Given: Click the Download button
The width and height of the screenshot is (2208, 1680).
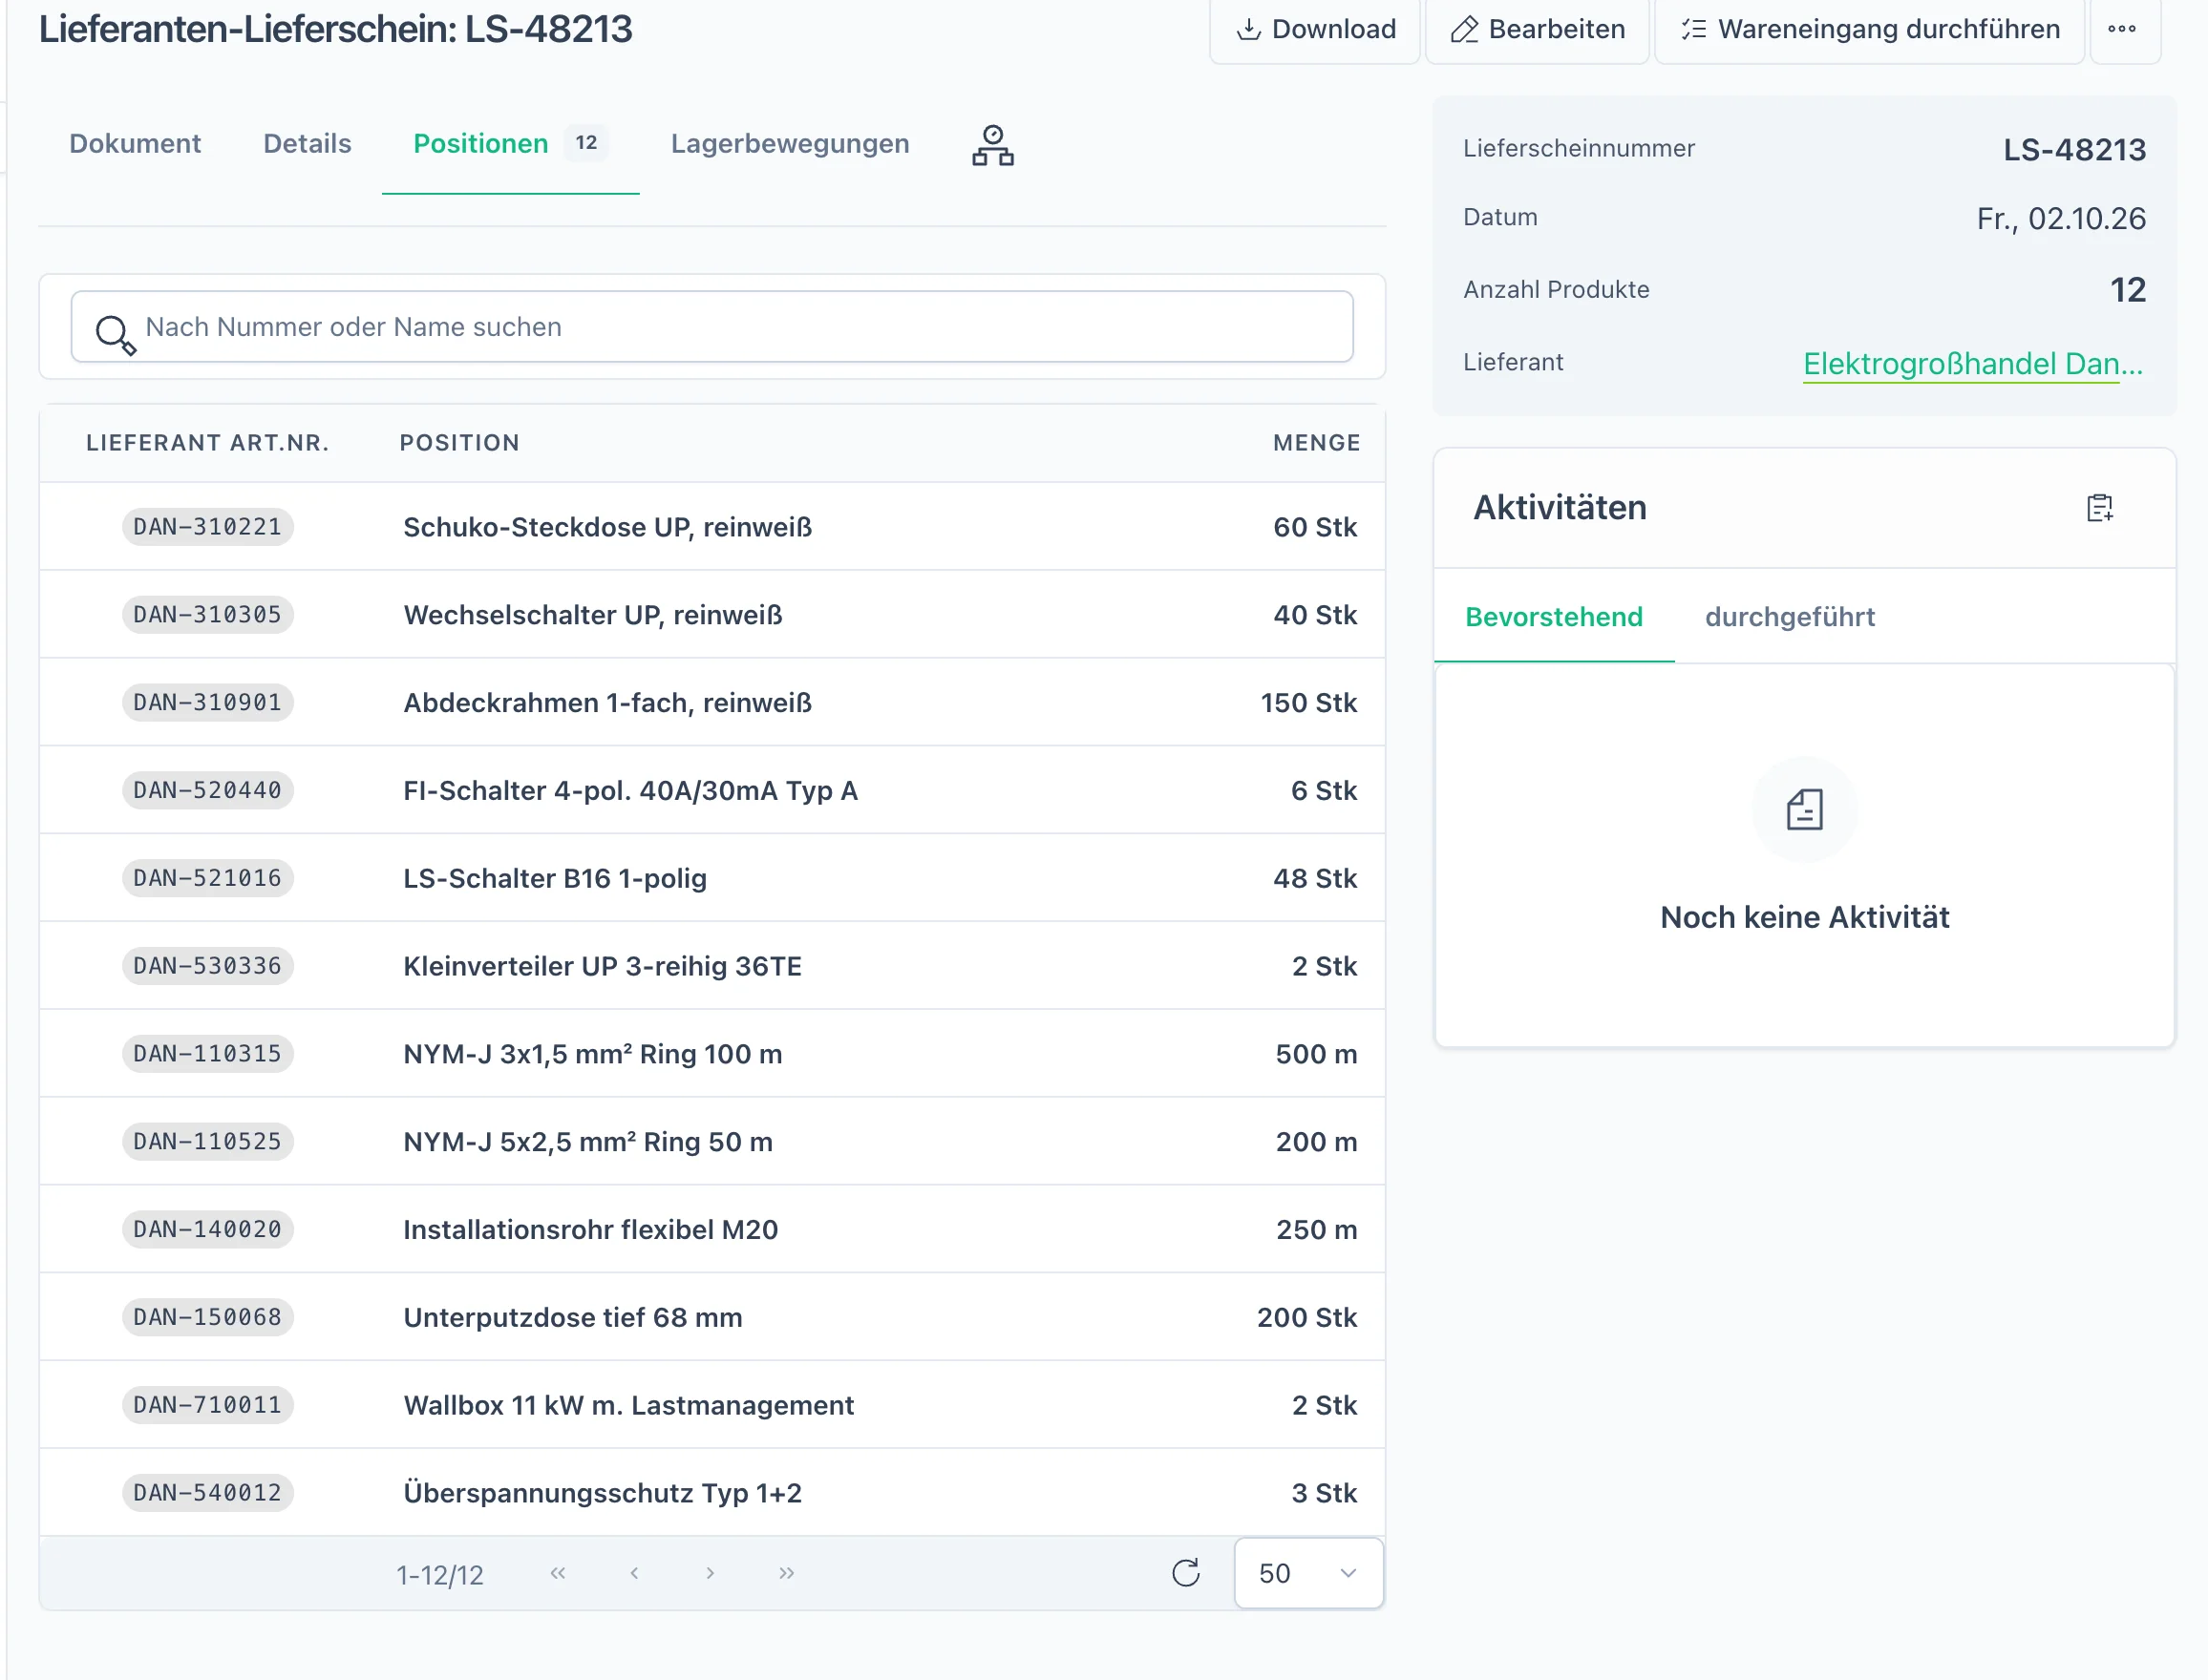Looking at the screenshot, I should (x=1315, y=30).
